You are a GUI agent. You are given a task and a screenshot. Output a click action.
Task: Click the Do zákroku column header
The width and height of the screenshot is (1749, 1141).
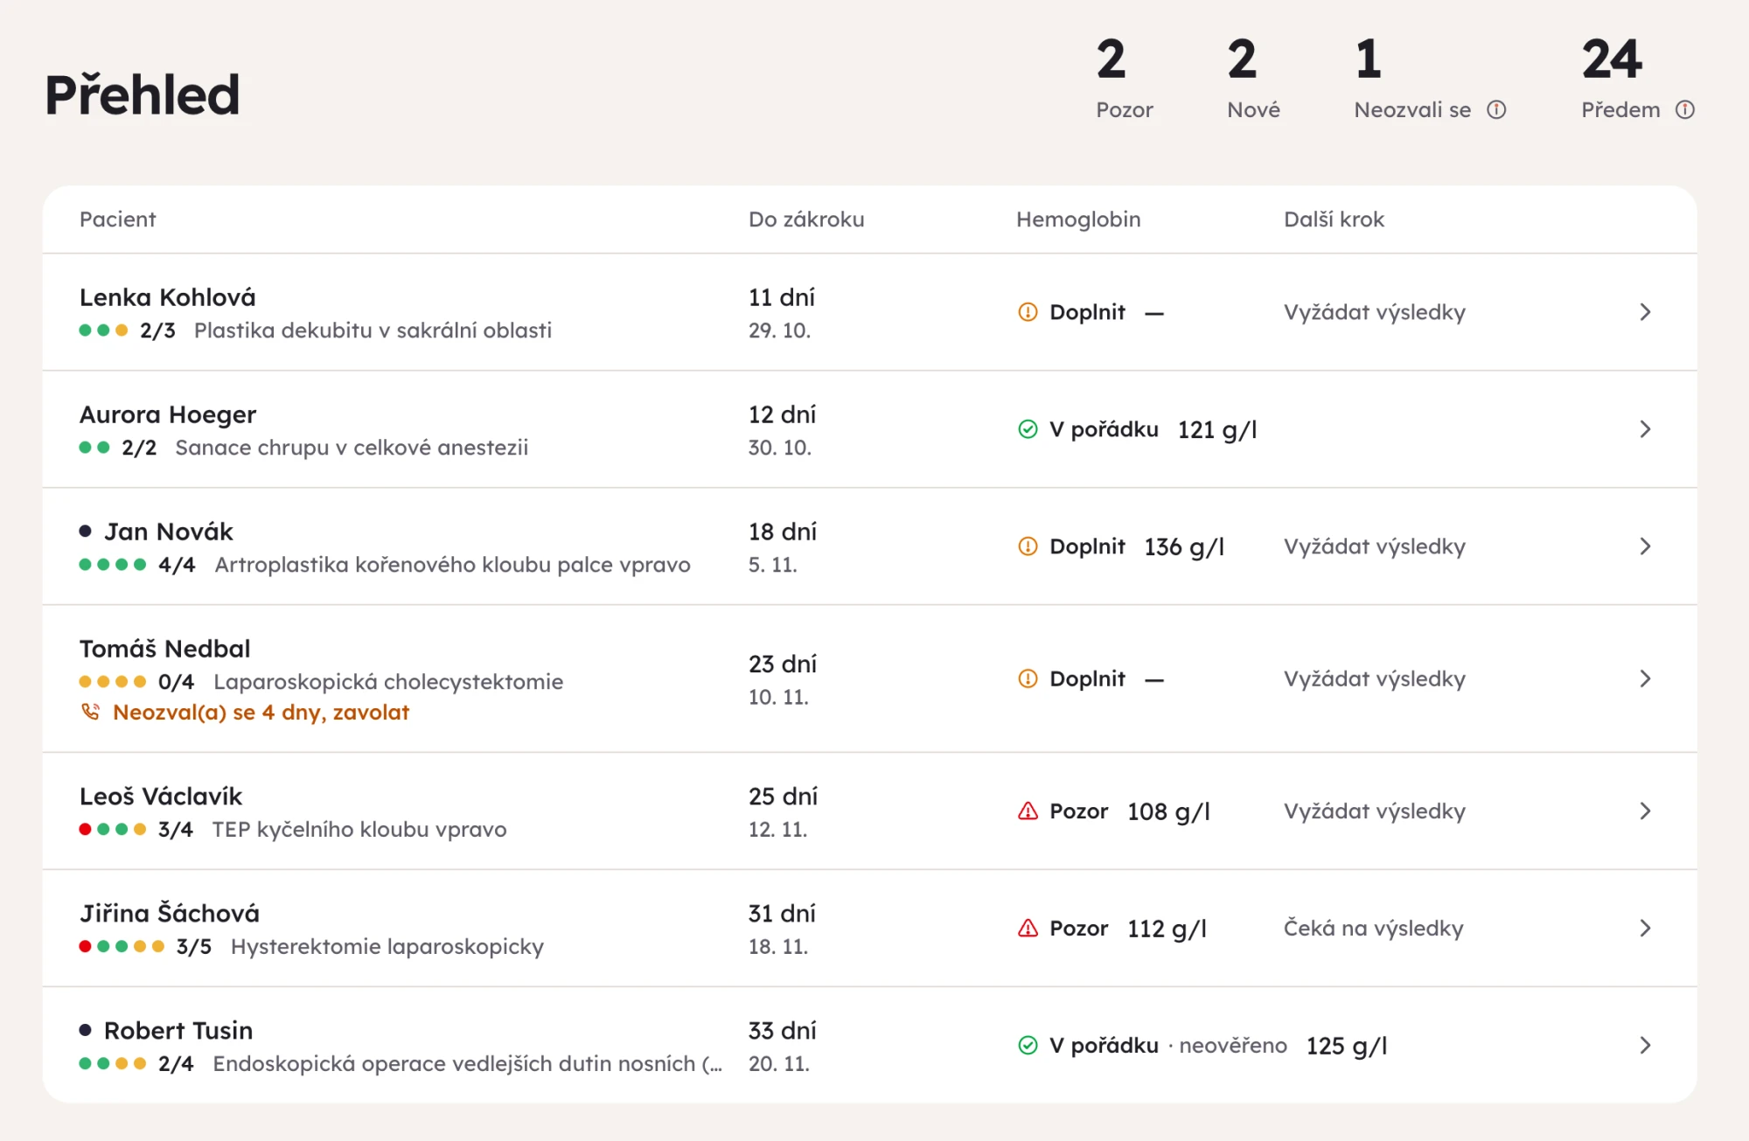[x=806, y=219]
